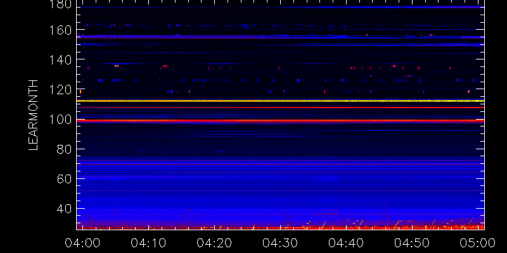Click the 05:00 time axis label

(x=478, y=243)
